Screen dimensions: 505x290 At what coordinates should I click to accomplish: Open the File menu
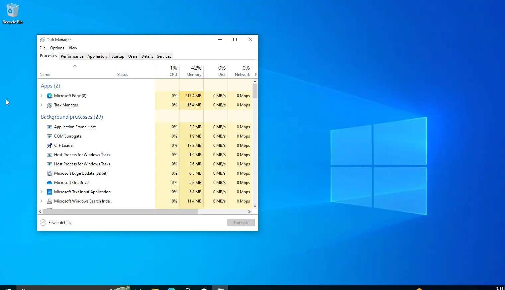tap(43, 48)
